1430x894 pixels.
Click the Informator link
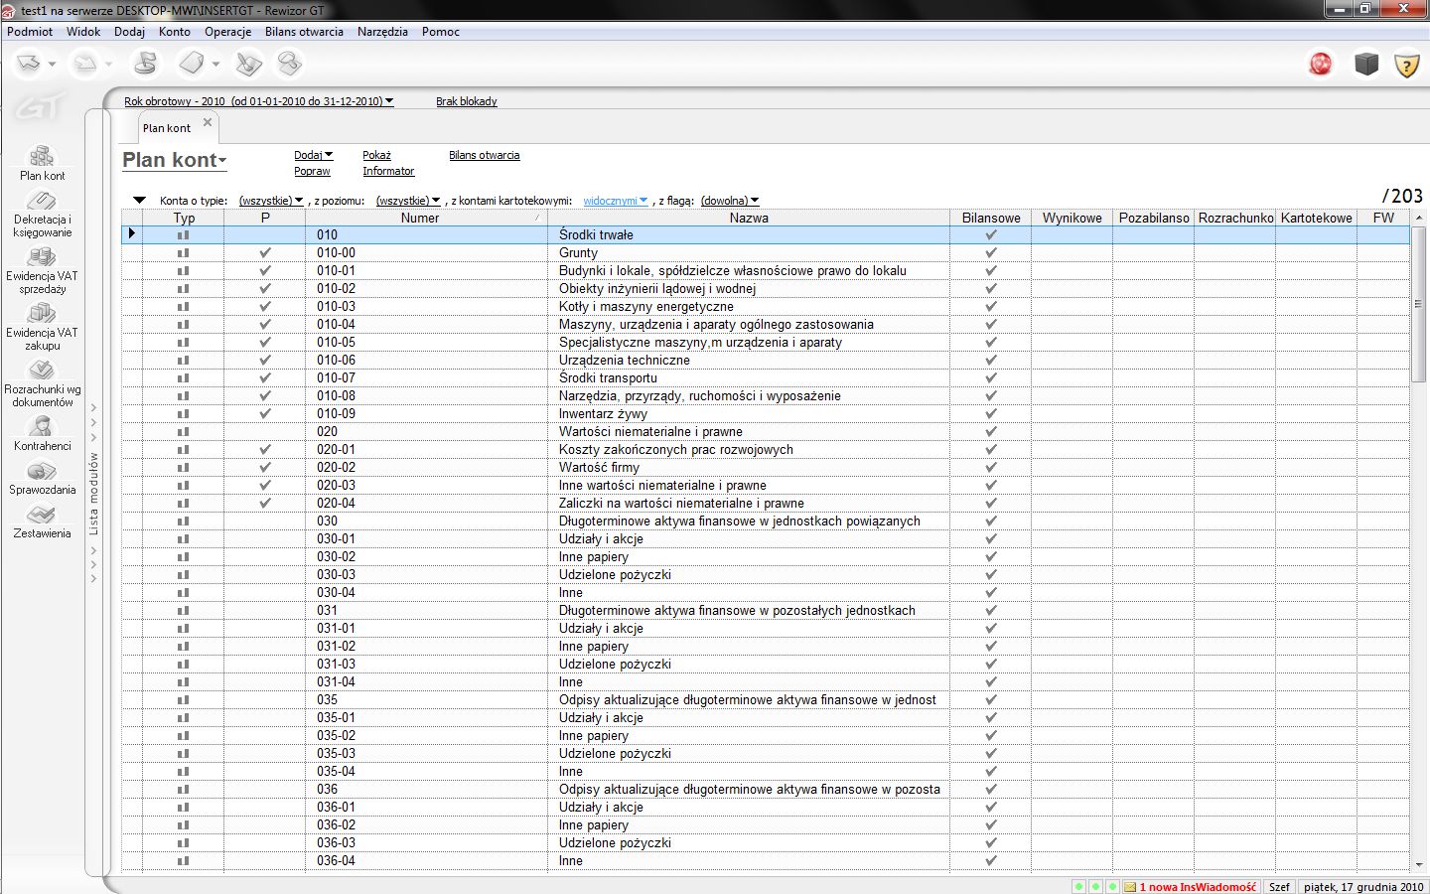click(x=388, y=172)
